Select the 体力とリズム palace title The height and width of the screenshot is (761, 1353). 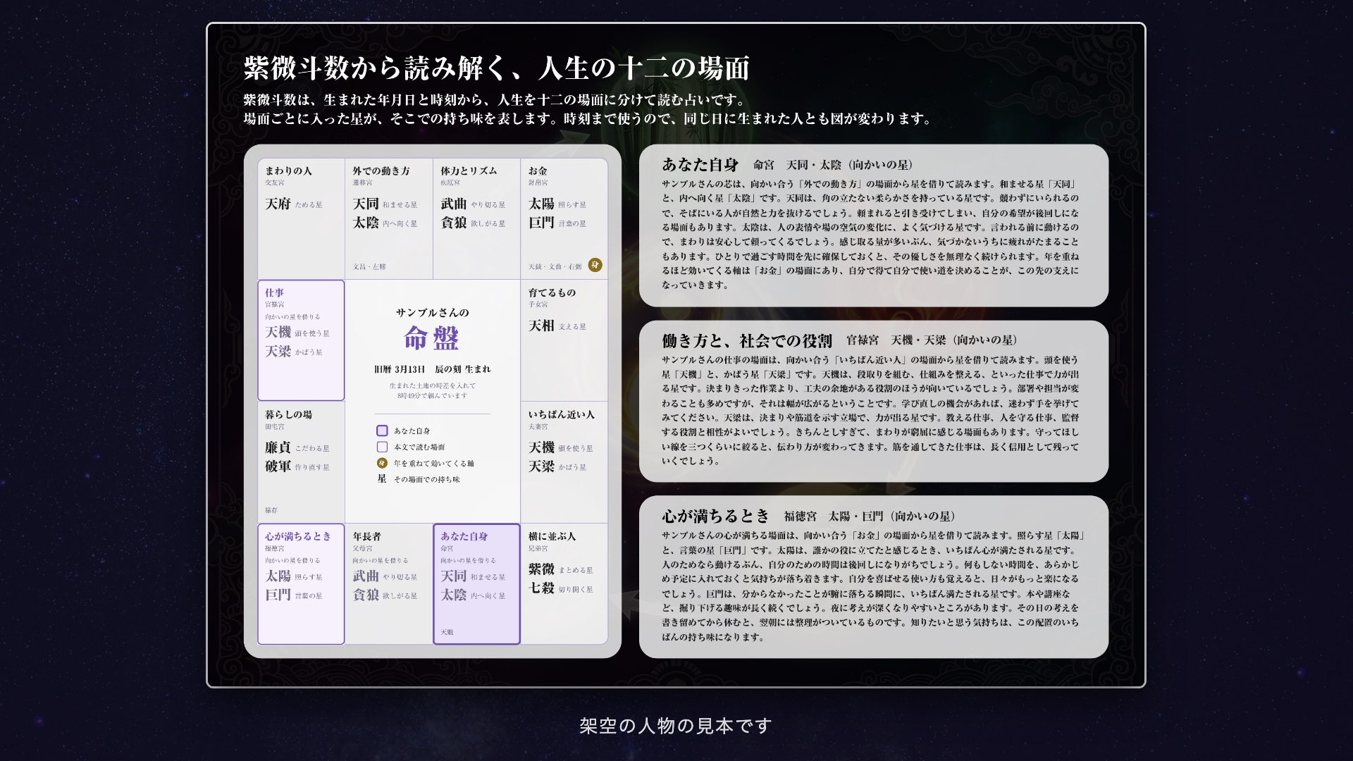point(469,171)
